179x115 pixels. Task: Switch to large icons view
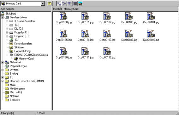tap(59, 4)
